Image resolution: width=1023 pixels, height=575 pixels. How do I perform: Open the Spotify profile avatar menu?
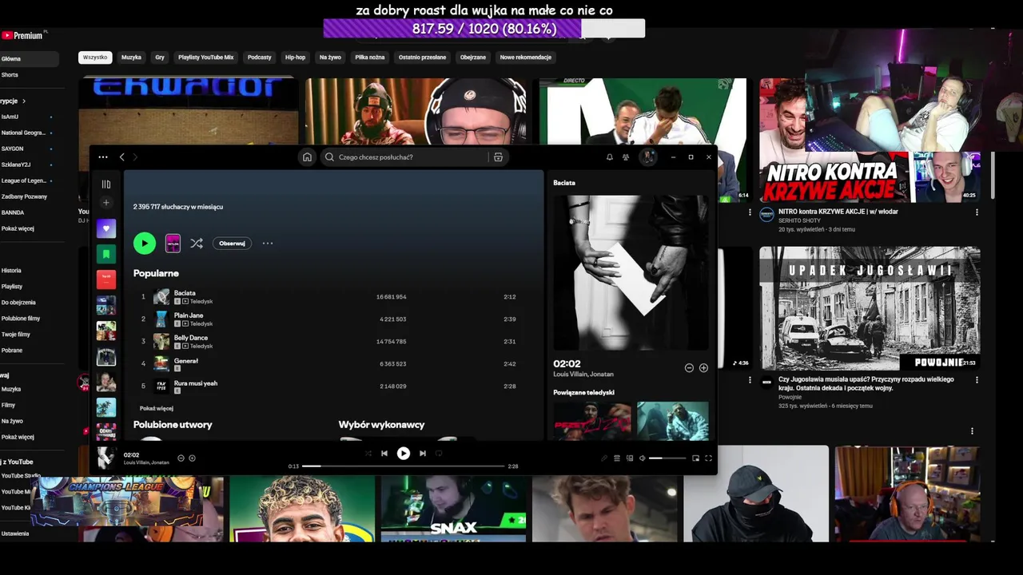coord(648,157)
